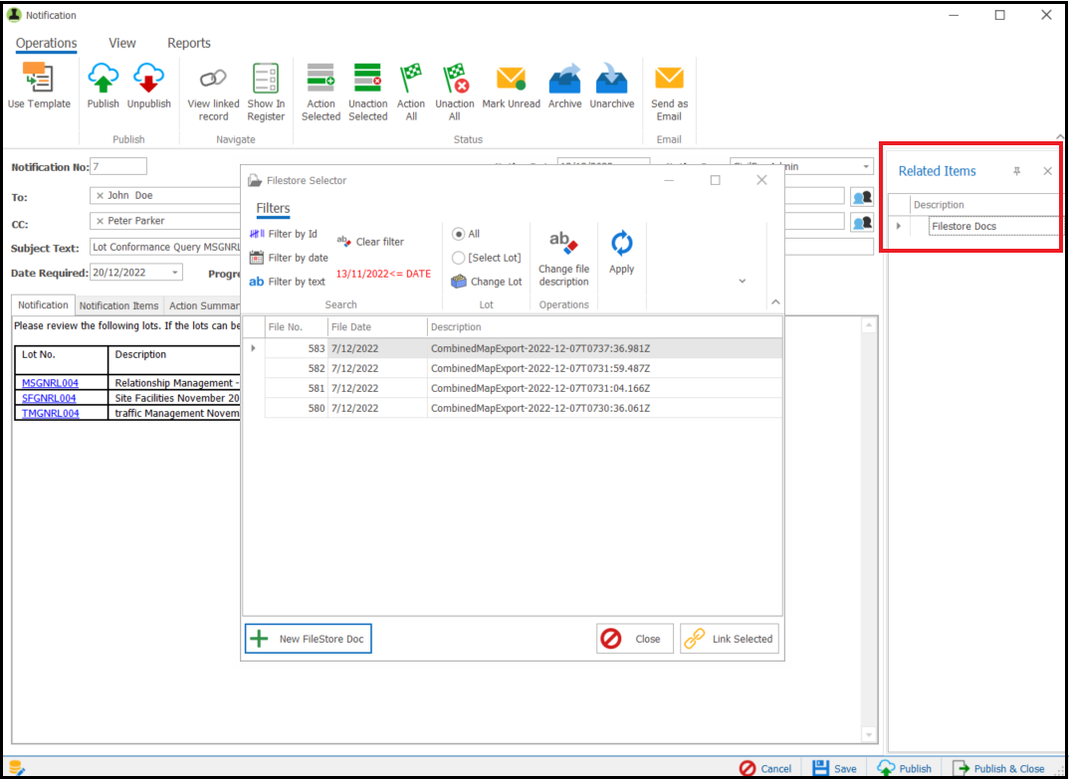Click the Action Selected icon
Image resolution: width=1069 pixels, height=779 pixels.
(x=321, y=78)
